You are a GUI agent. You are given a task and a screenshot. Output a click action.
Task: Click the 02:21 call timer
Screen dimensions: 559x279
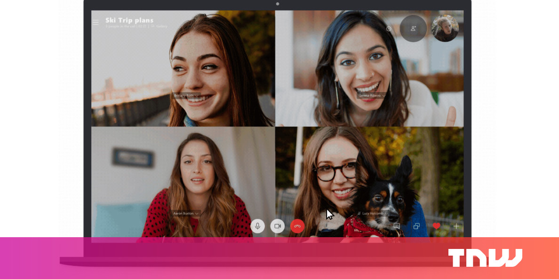[x=142, y=26]
